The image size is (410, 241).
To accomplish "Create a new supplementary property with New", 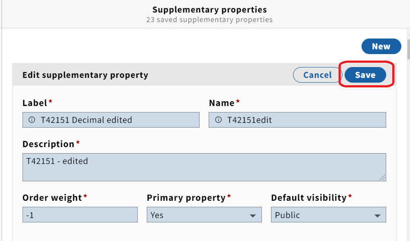I will click(381, 46).
